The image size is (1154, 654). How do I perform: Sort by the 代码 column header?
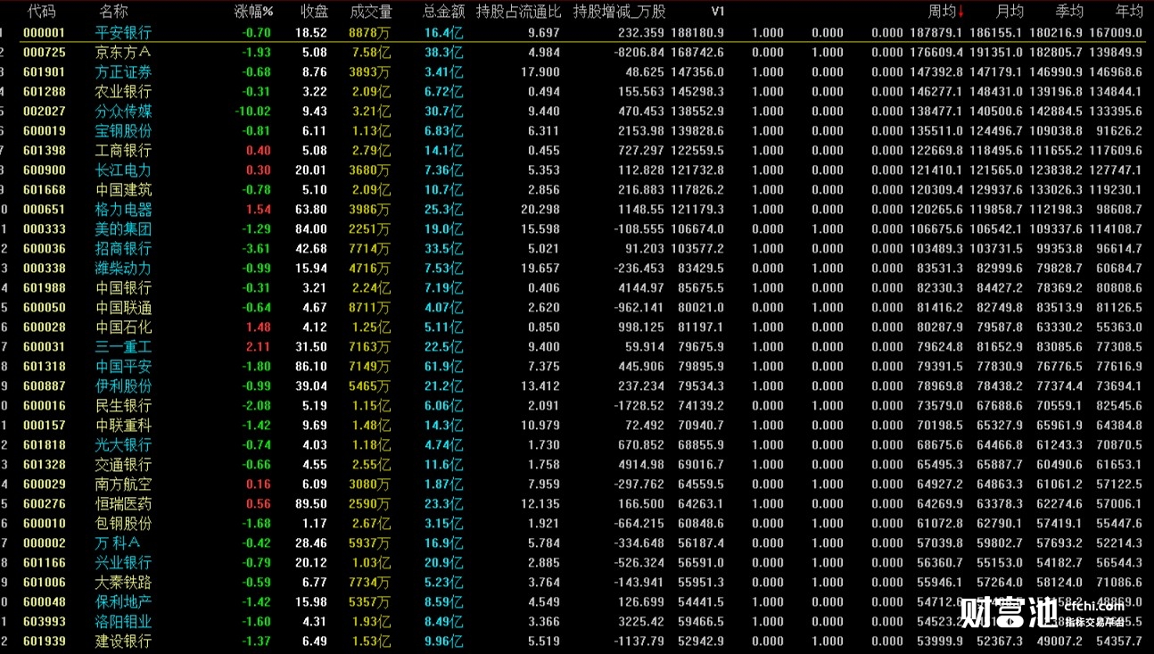(41, 12)
